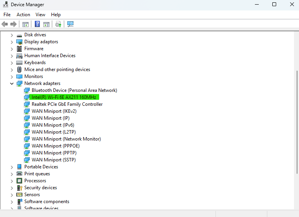Minimize the Device Manager window
Viewport: 299px width, 217px height.
[x=257, y=4]
